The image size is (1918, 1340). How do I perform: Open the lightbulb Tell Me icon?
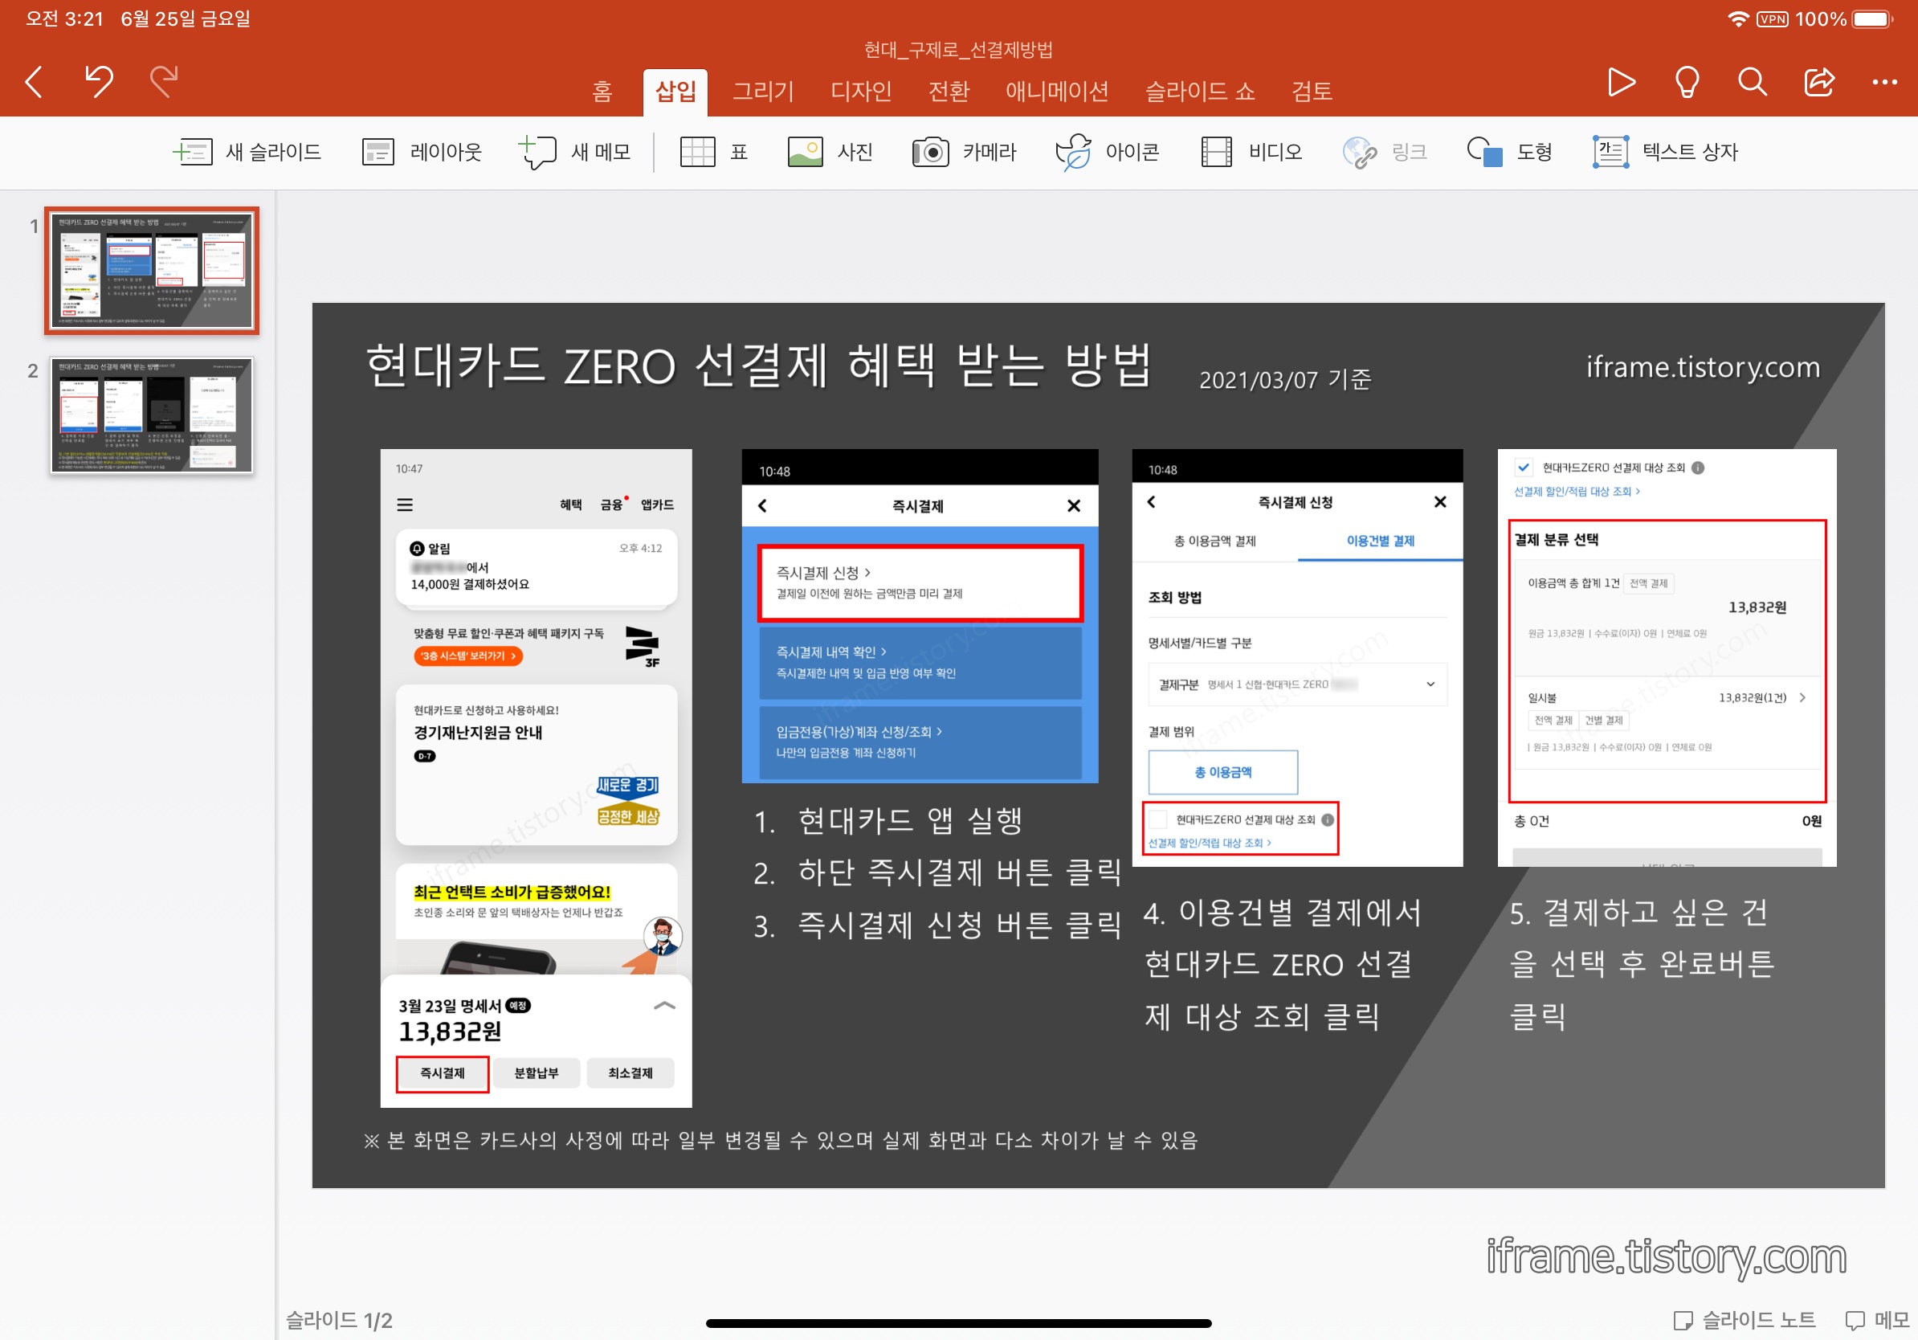tap(1687, 82)
